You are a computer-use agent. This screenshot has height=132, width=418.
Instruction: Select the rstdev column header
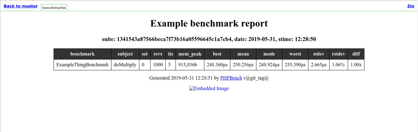point(338,54)
